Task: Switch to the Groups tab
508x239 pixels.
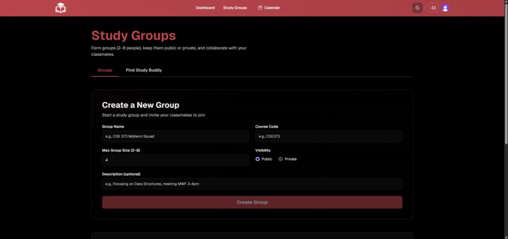Action: [x=105, y=70]
